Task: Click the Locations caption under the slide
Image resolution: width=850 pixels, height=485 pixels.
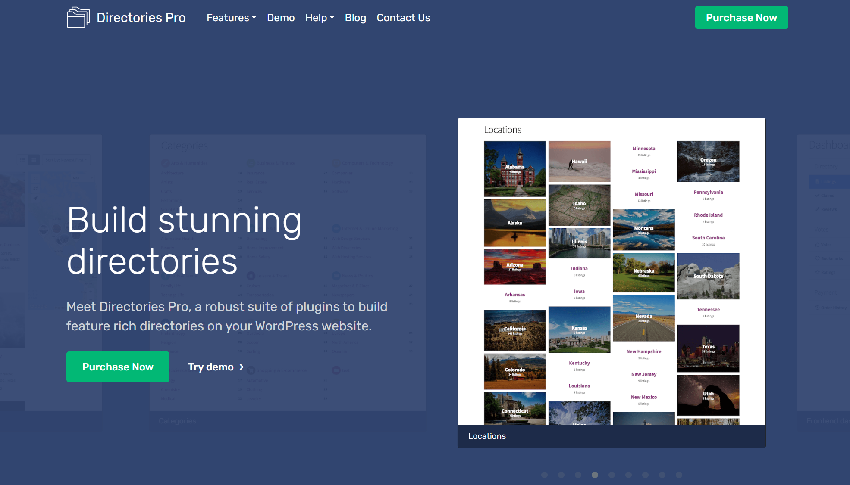Action: [x=487, y=436]
